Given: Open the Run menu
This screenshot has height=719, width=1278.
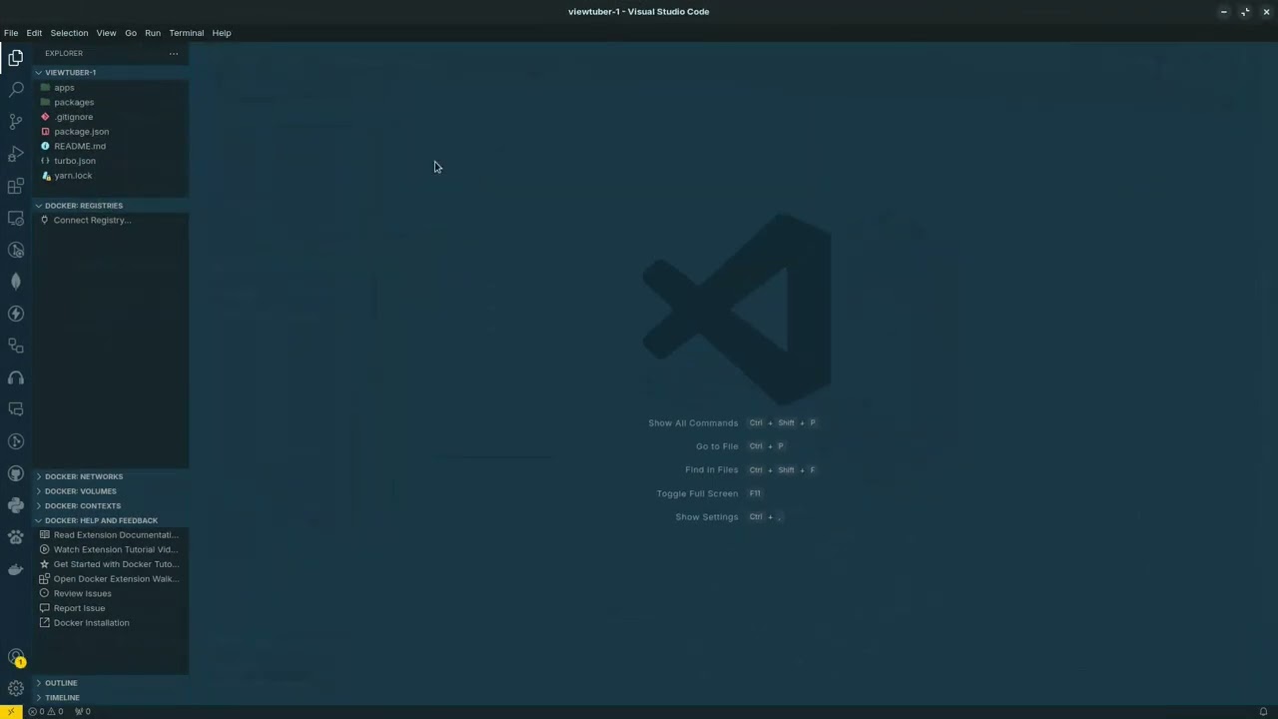Looking at the screenshot, I should (153, 33).
